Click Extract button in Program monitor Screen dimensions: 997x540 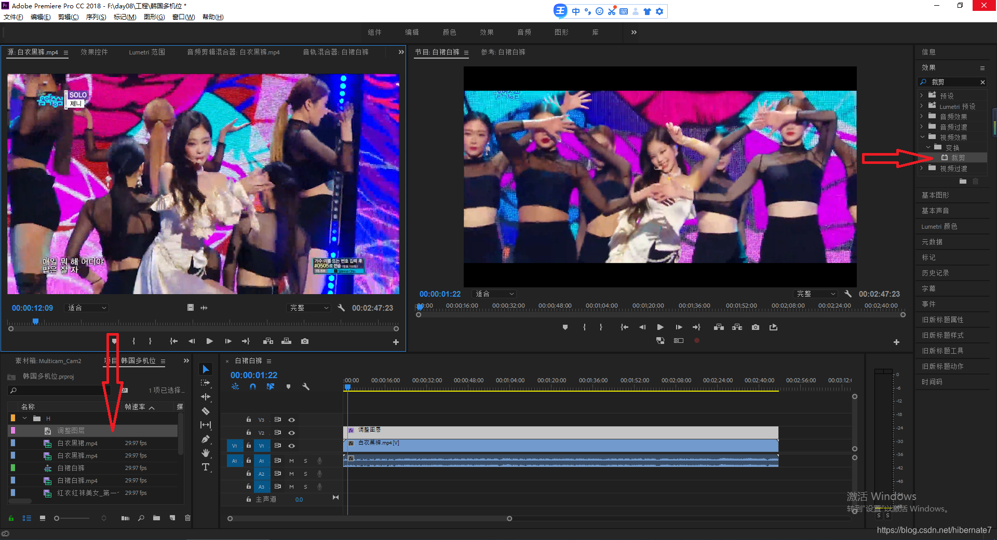click(x=737, y=327)
